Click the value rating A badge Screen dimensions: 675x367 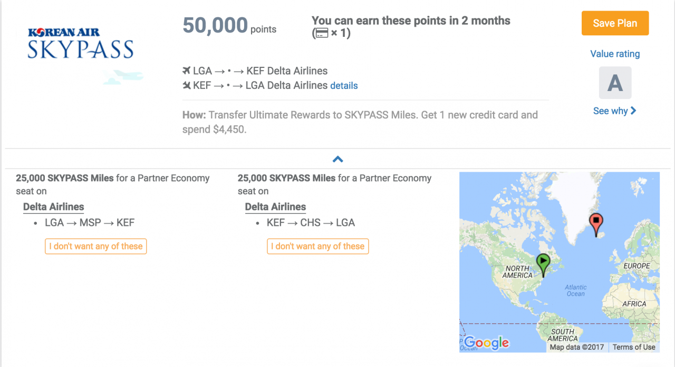[615, 83]
